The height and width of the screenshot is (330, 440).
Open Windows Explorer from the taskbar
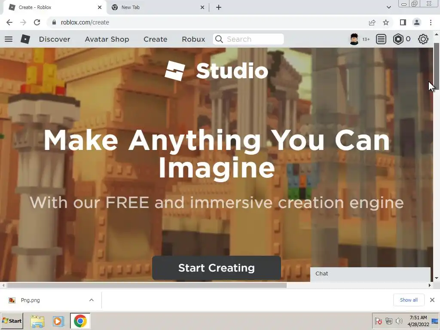click(37, 321)
